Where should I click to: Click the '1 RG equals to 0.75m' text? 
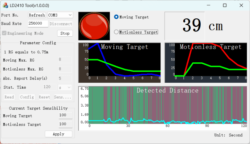pos(26,52)
